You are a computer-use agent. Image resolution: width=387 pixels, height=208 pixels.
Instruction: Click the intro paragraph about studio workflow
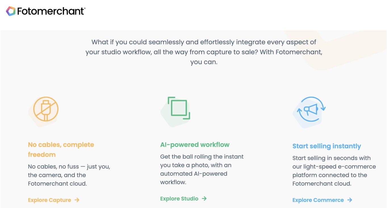tap(204, 52)
